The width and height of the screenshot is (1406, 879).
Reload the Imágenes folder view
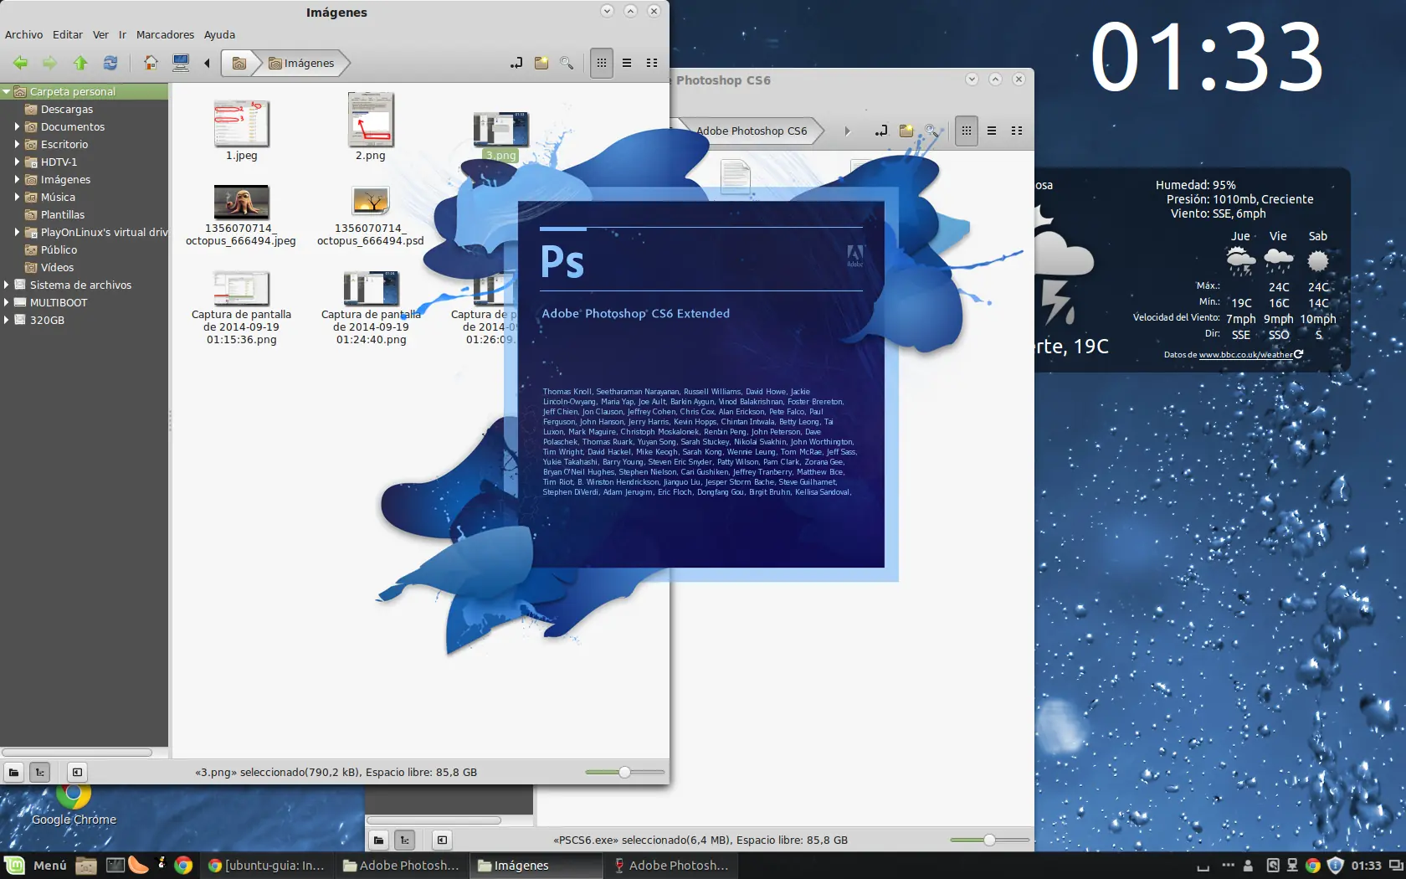(110, 63)
